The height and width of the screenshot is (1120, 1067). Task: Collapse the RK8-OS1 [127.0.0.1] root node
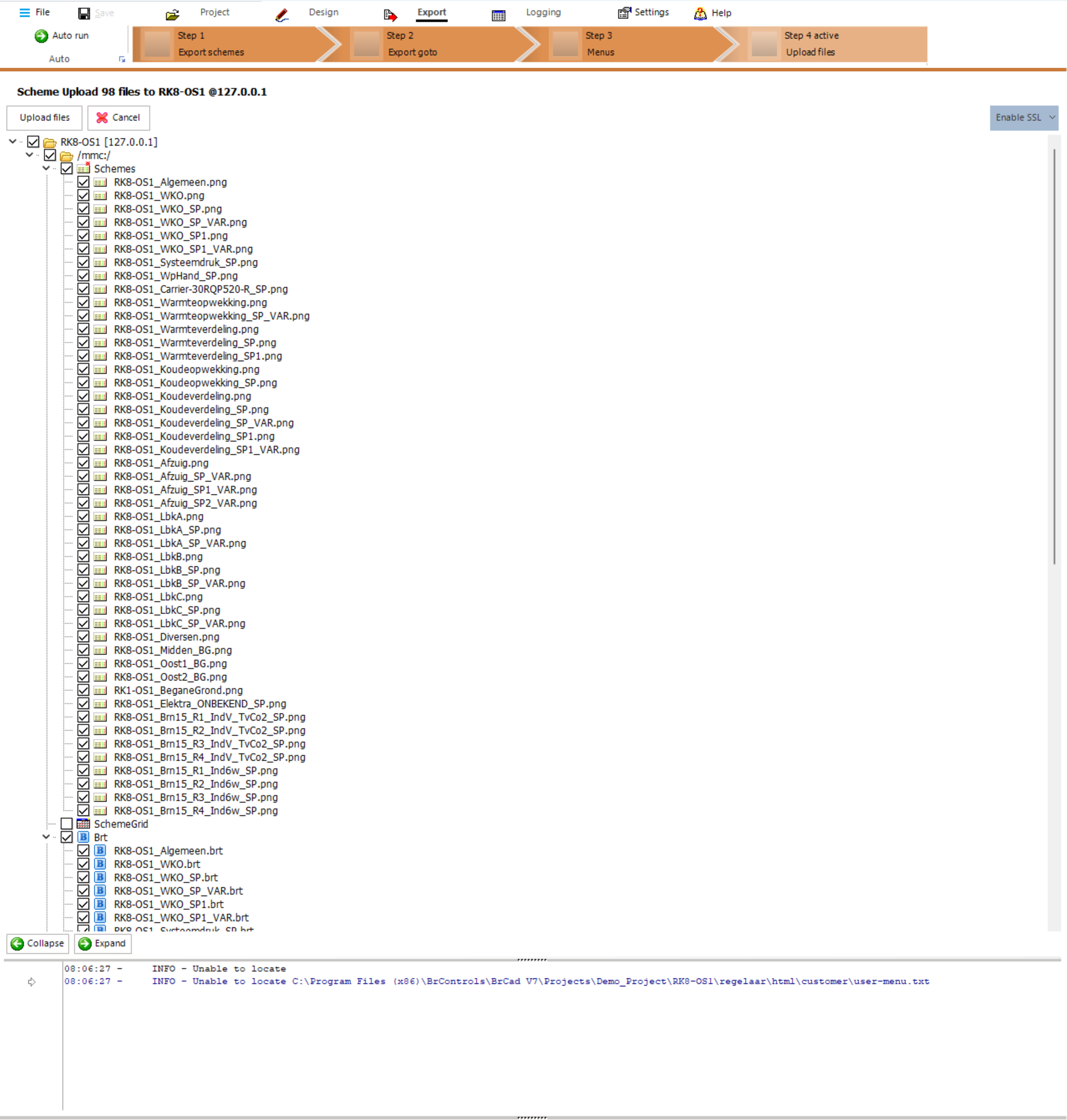12,141
